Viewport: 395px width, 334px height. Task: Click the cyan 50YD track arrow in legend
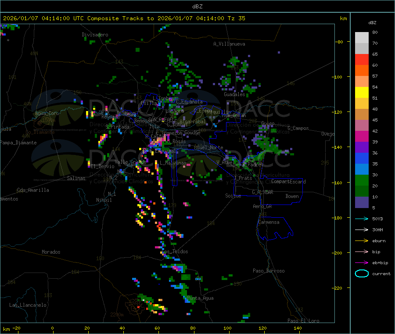(362, 219)
